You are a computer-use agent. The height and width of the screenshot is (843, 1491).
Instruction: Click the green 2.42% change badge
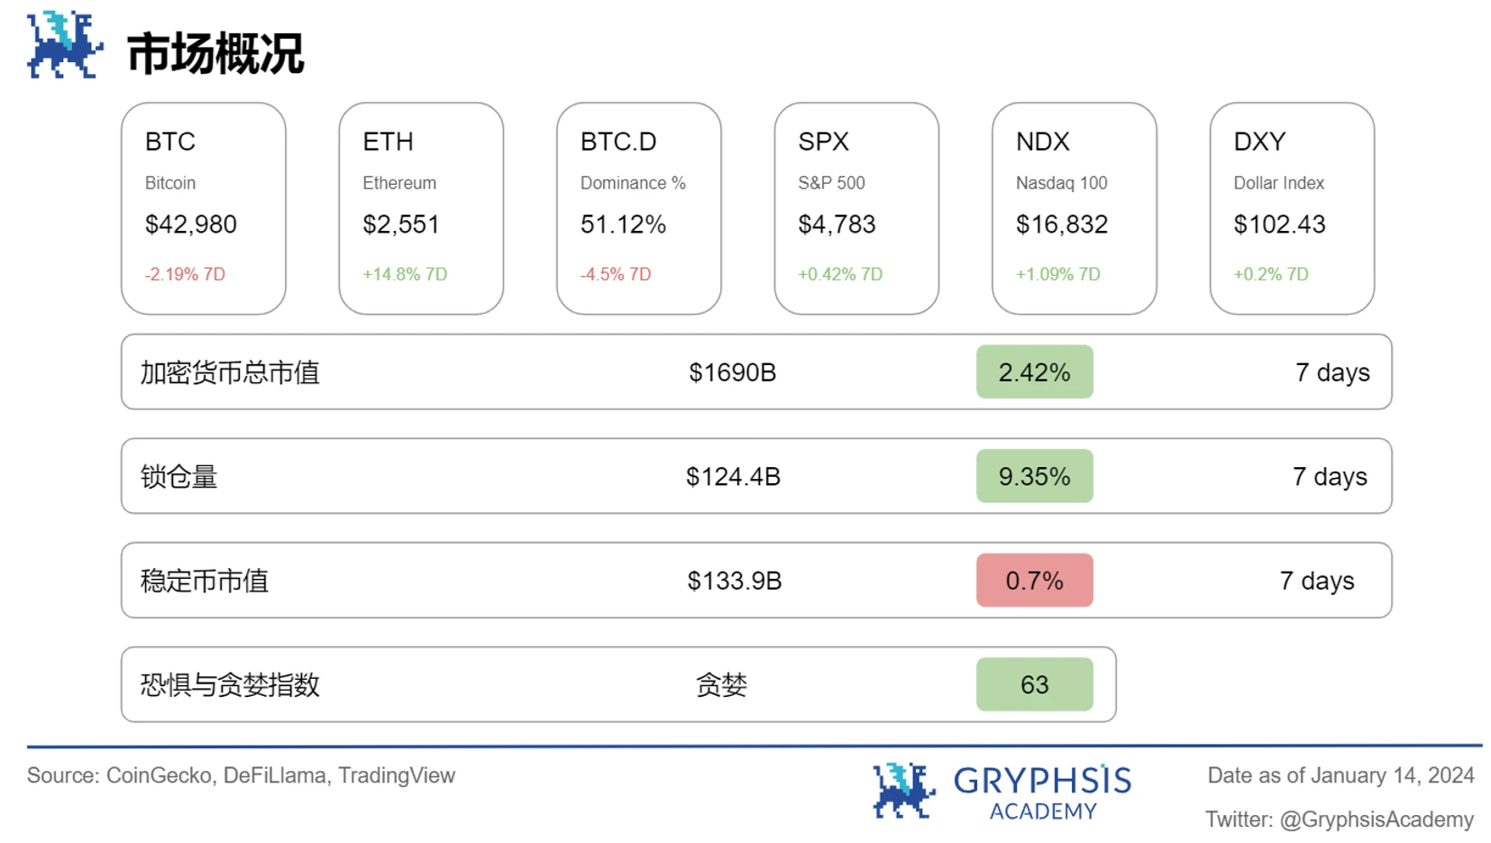coord(1034,371)
